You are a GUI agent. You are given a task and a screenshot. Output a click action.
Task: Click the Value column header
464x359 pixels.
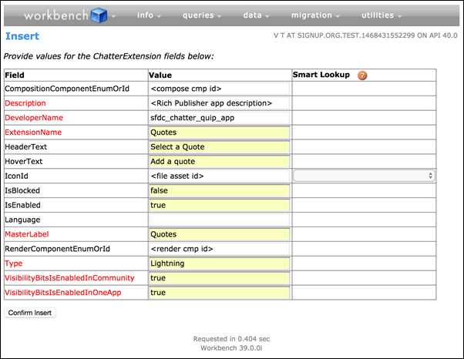(160, 75)
